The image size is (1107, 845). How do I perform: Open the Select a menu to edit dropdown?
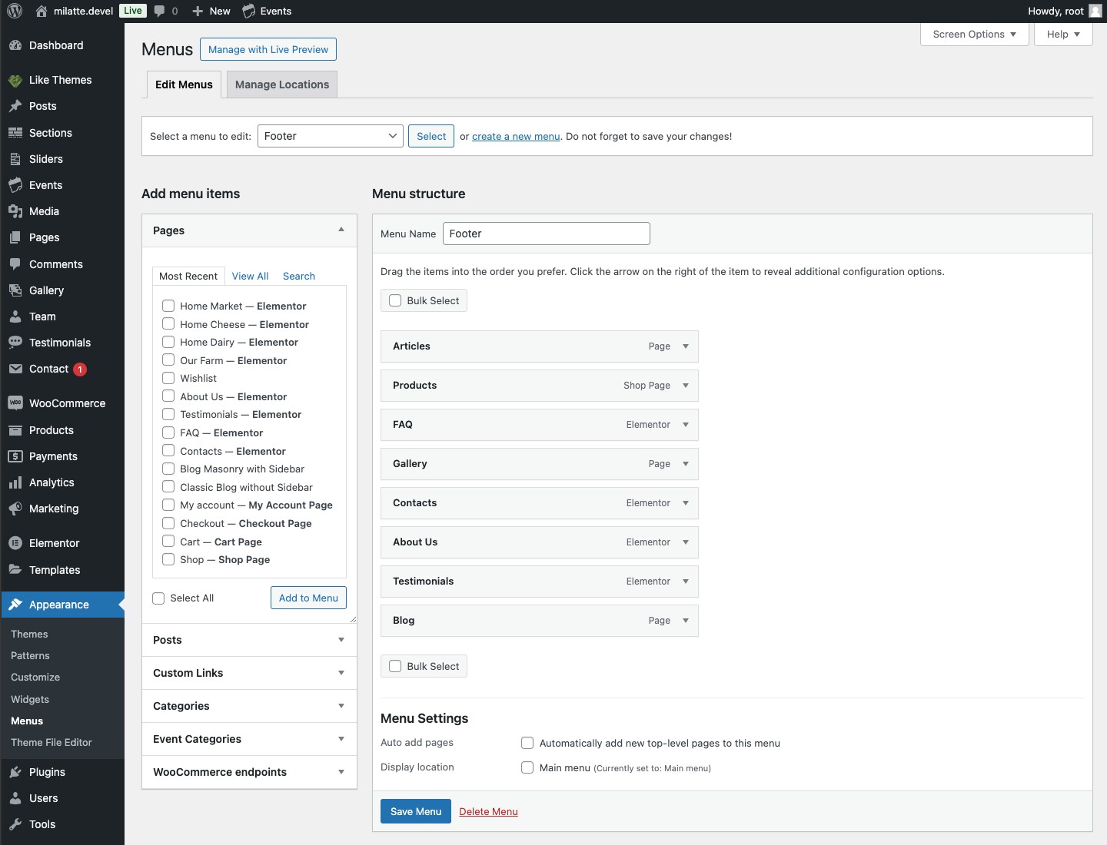[331, 136]
